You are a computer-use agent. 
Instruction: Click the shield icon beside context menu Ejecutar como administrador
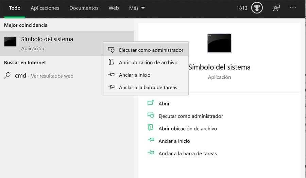coord(111,50)
